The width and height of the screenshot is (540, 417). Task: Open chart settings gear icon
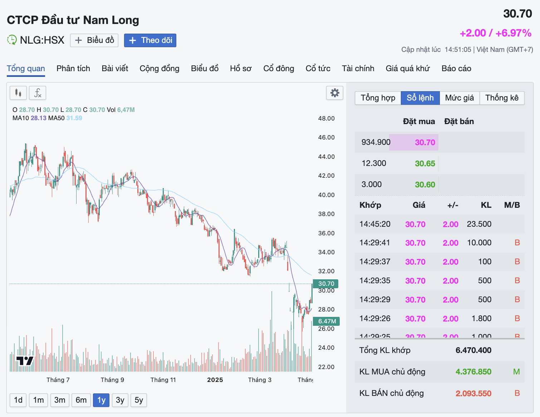pyautogui.click(x=335, y=93)
